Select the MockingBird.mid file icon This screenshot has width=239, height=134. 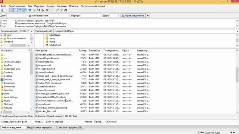(x=37, y=111)
